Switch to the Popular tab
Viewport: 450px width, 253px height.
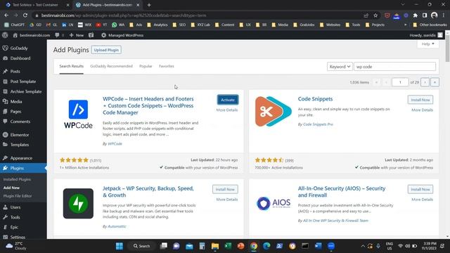coord(146,66)
